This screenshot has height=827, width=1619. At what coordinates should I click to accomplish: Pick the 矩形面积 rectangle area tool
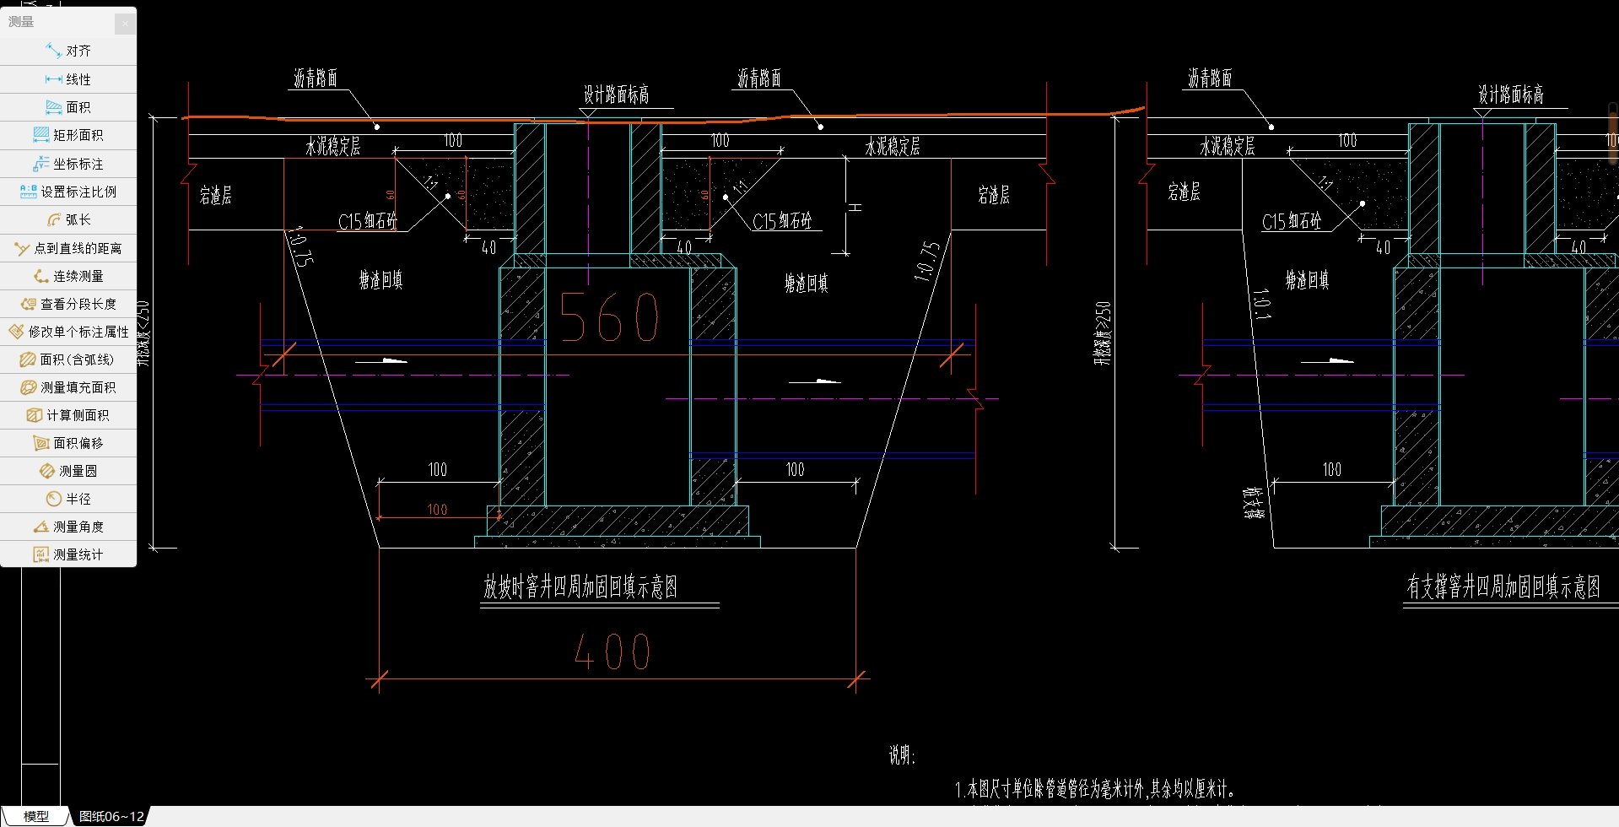68,135
